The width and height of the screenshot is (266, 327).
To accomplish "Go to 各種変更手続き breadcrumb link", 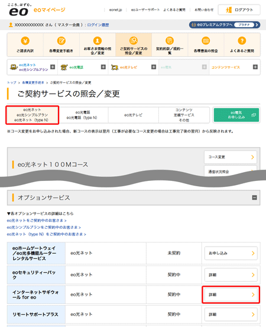I will point(33,83).
